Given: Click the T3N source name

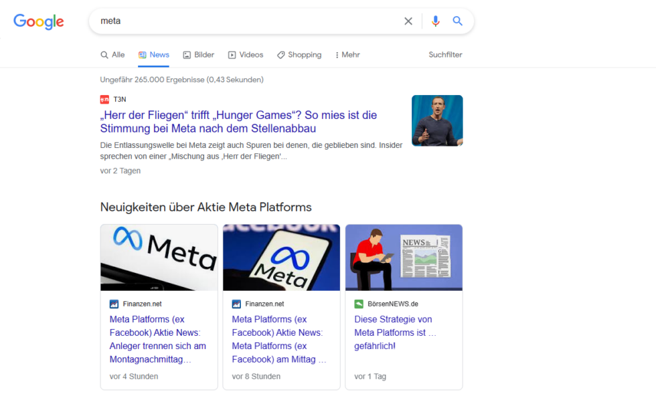Looking at the screenshot, I should click(120, 100).
